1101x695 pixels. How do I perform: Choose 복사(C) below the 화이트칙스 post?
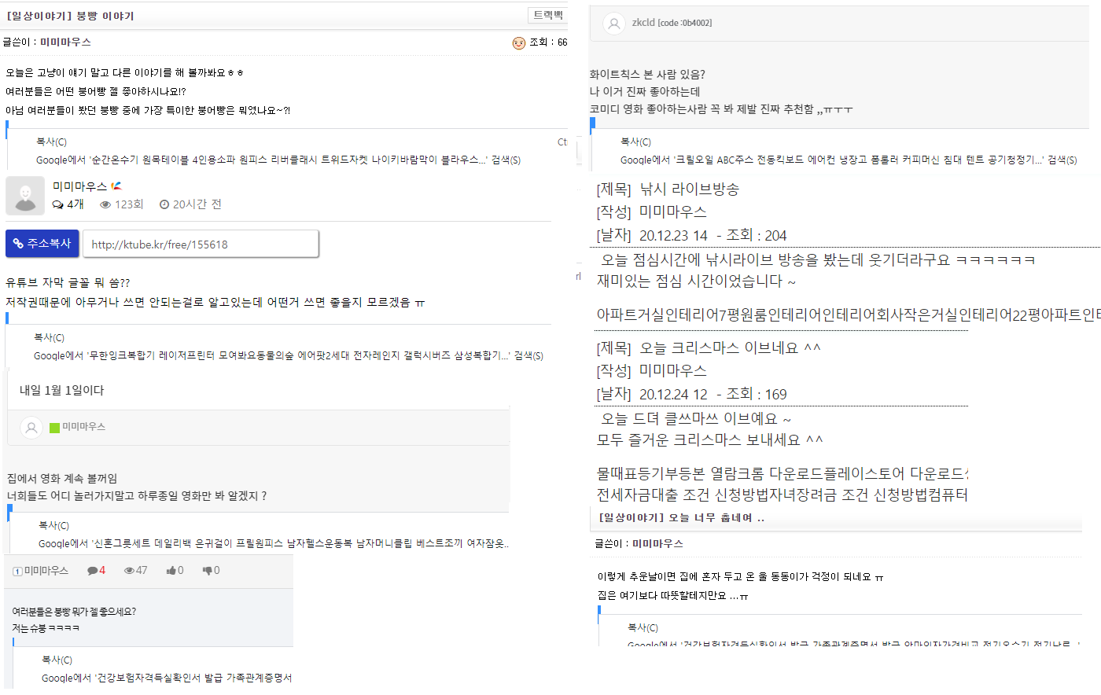coord(635,142)
